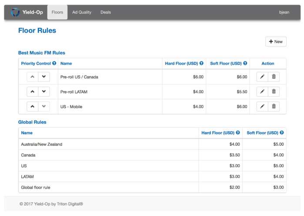The width and height of the screenshot is (304, 216).
Task: Move Pre-roll US / Canada priority down
Action: tap(44, 77)
